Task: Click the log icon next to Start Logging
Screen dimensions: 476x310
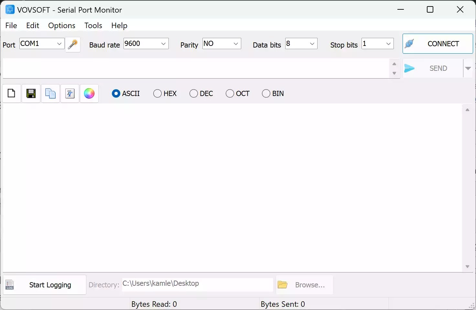Action: [x=10, y=285]
